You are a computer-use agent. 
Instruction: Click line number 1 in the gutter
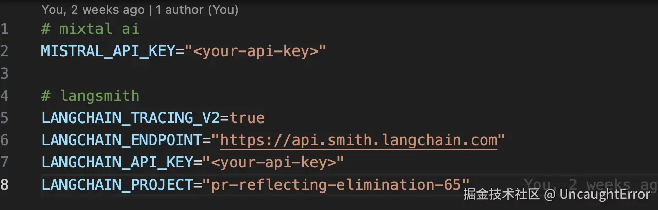coord(5,29)
